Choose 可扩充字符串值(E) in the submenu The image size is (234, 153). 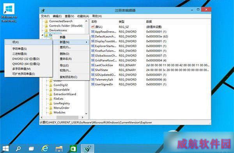click(28, 74)
